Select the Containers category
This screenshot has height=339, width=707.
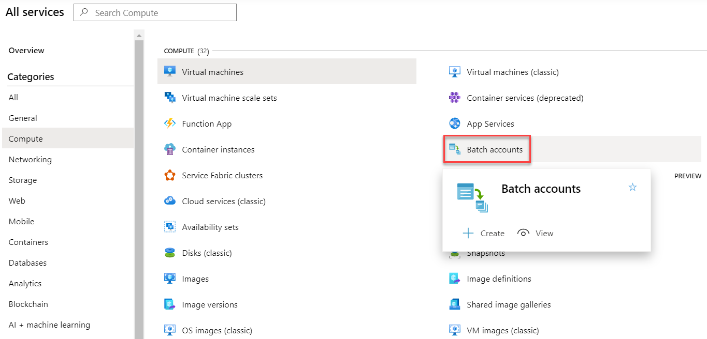28,242
